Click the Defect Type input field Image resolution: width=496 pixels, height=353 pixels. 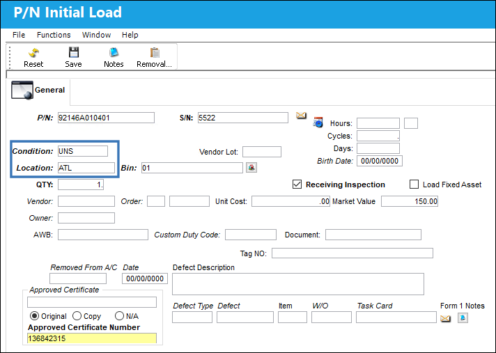point(192,317)
